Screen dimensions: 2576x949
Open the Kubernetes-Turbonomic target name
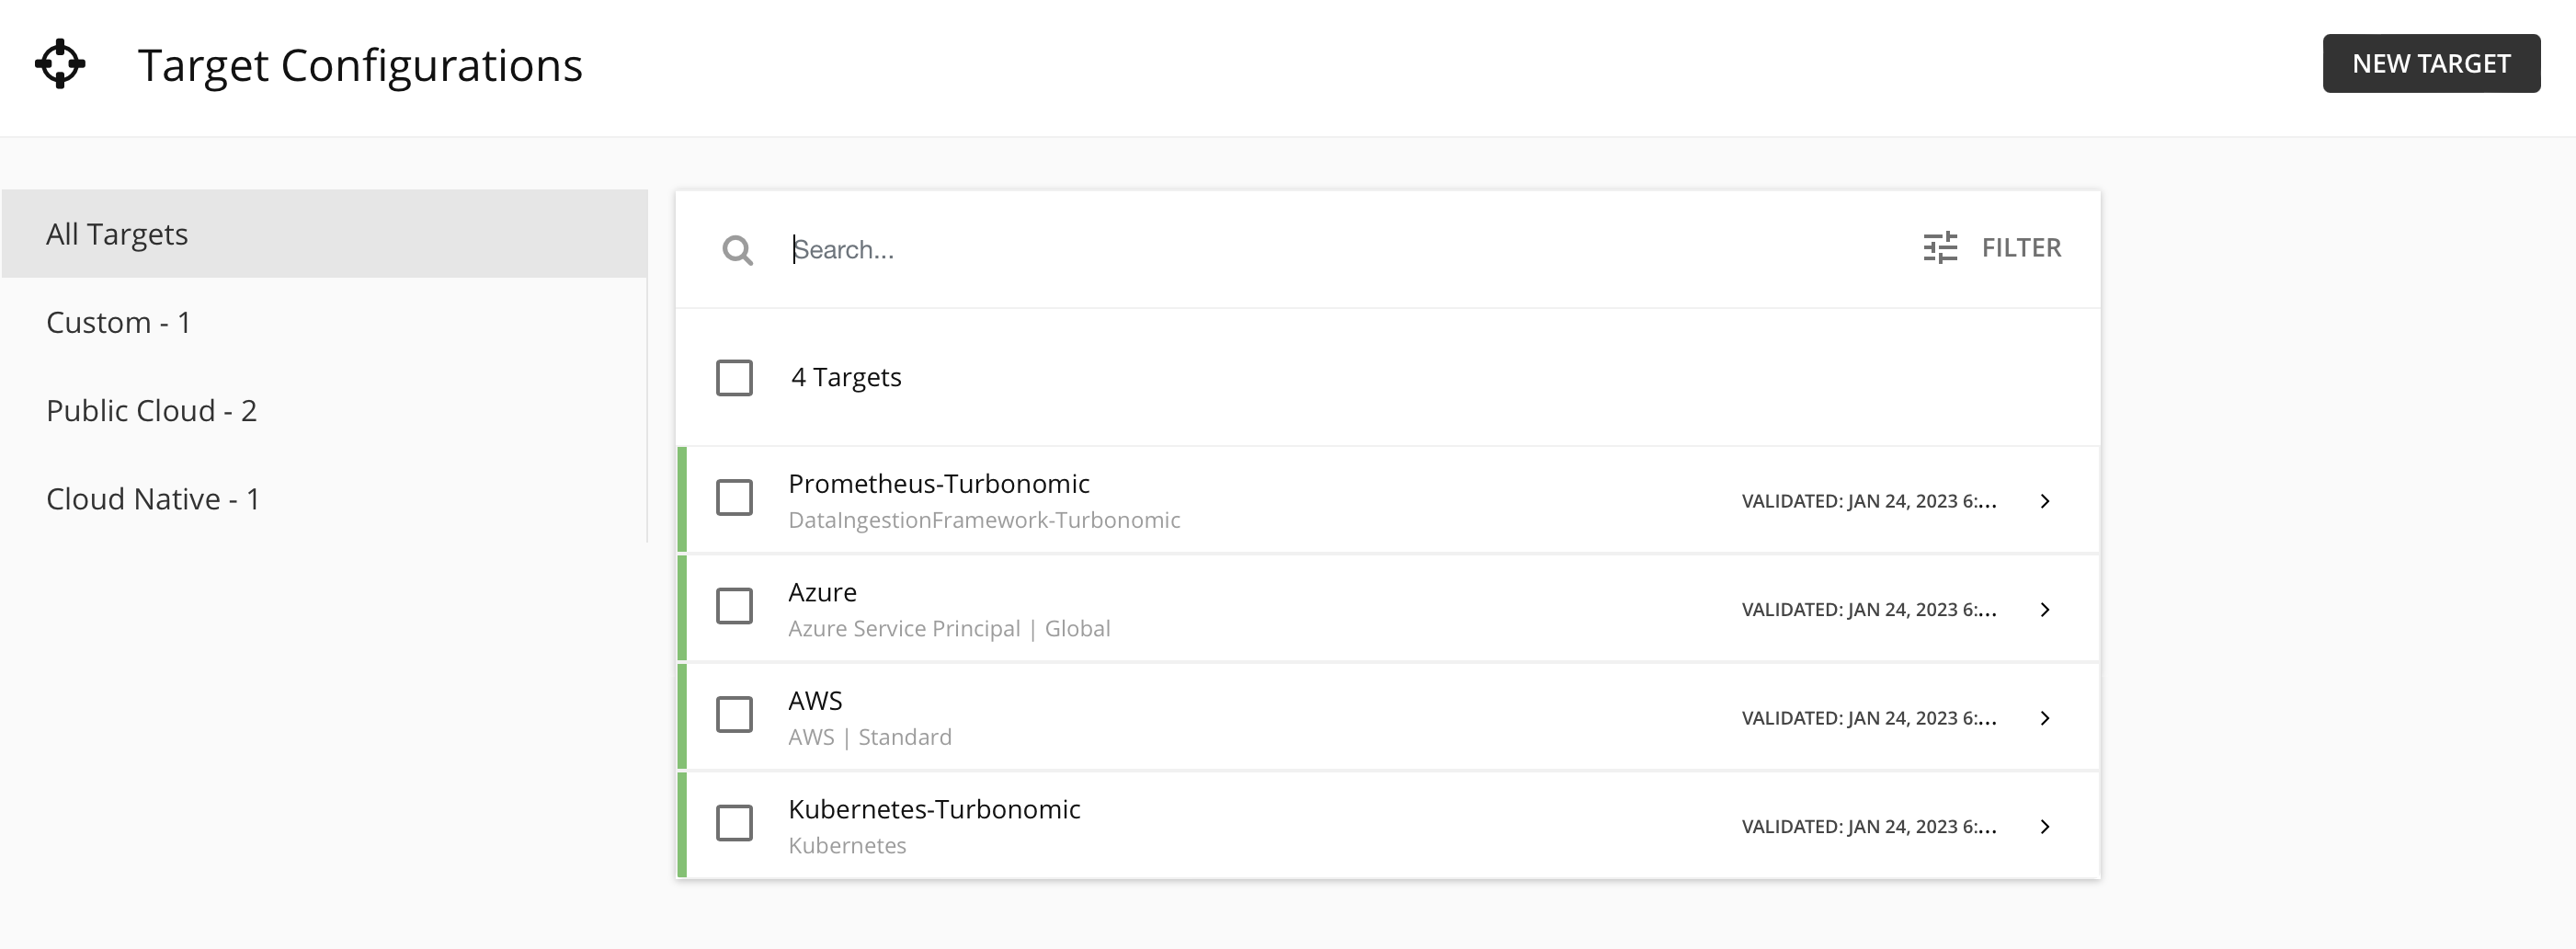(x=933, y=809)
